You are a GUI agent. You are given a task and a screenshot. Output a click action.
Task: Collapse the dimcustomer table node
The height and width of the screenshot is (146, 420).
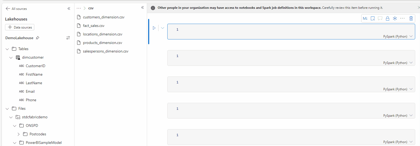(11, 58)
